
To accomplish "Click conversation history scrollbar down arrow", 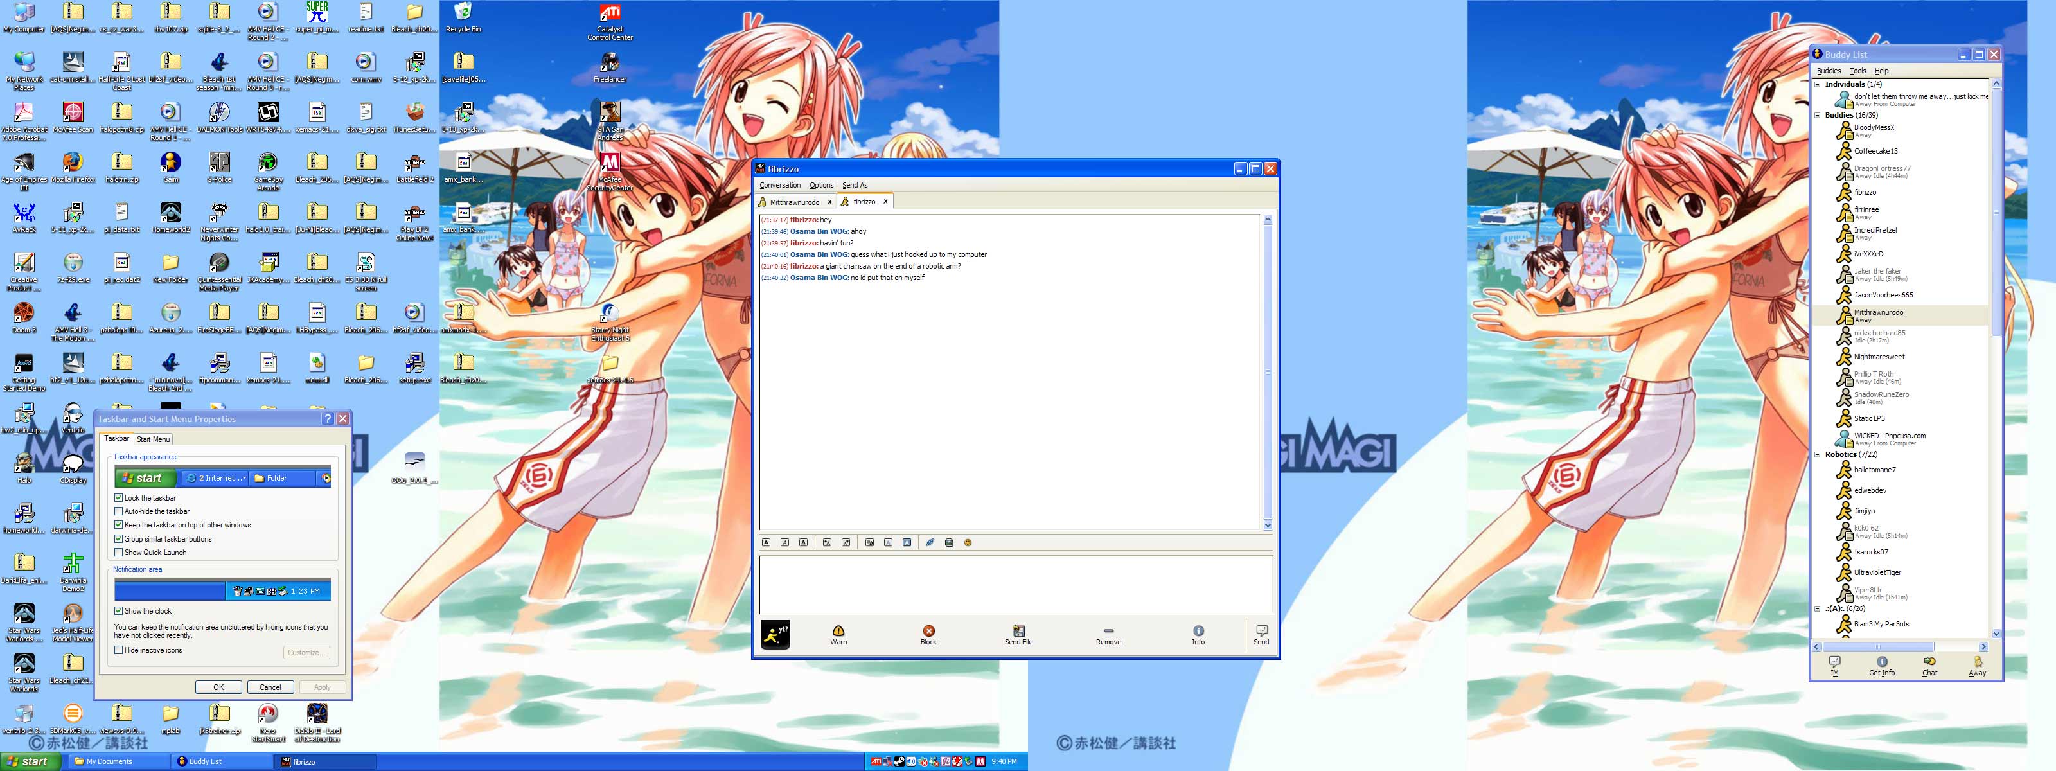I will click(x=1268, y=525).
